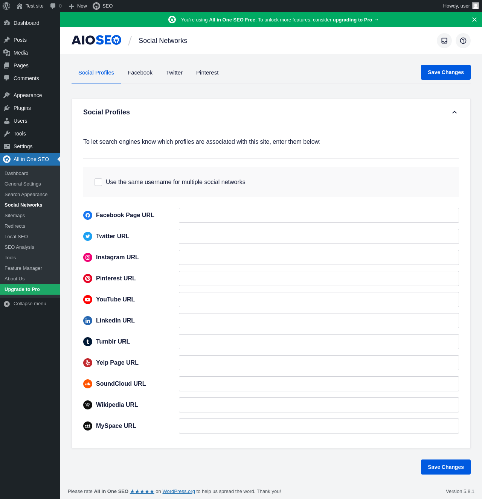This screenshot has height=499, width=482.
Task: Open the notifications inbox icon
Action: pyautogui.click(x=444, y=41)
